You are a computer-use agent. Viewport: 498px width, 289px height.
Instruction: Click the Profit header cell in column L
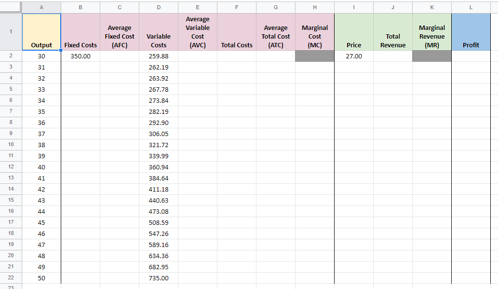coord(471,32)
